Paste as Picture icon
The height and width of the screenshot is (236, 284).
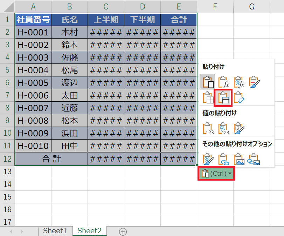[238, 159]
